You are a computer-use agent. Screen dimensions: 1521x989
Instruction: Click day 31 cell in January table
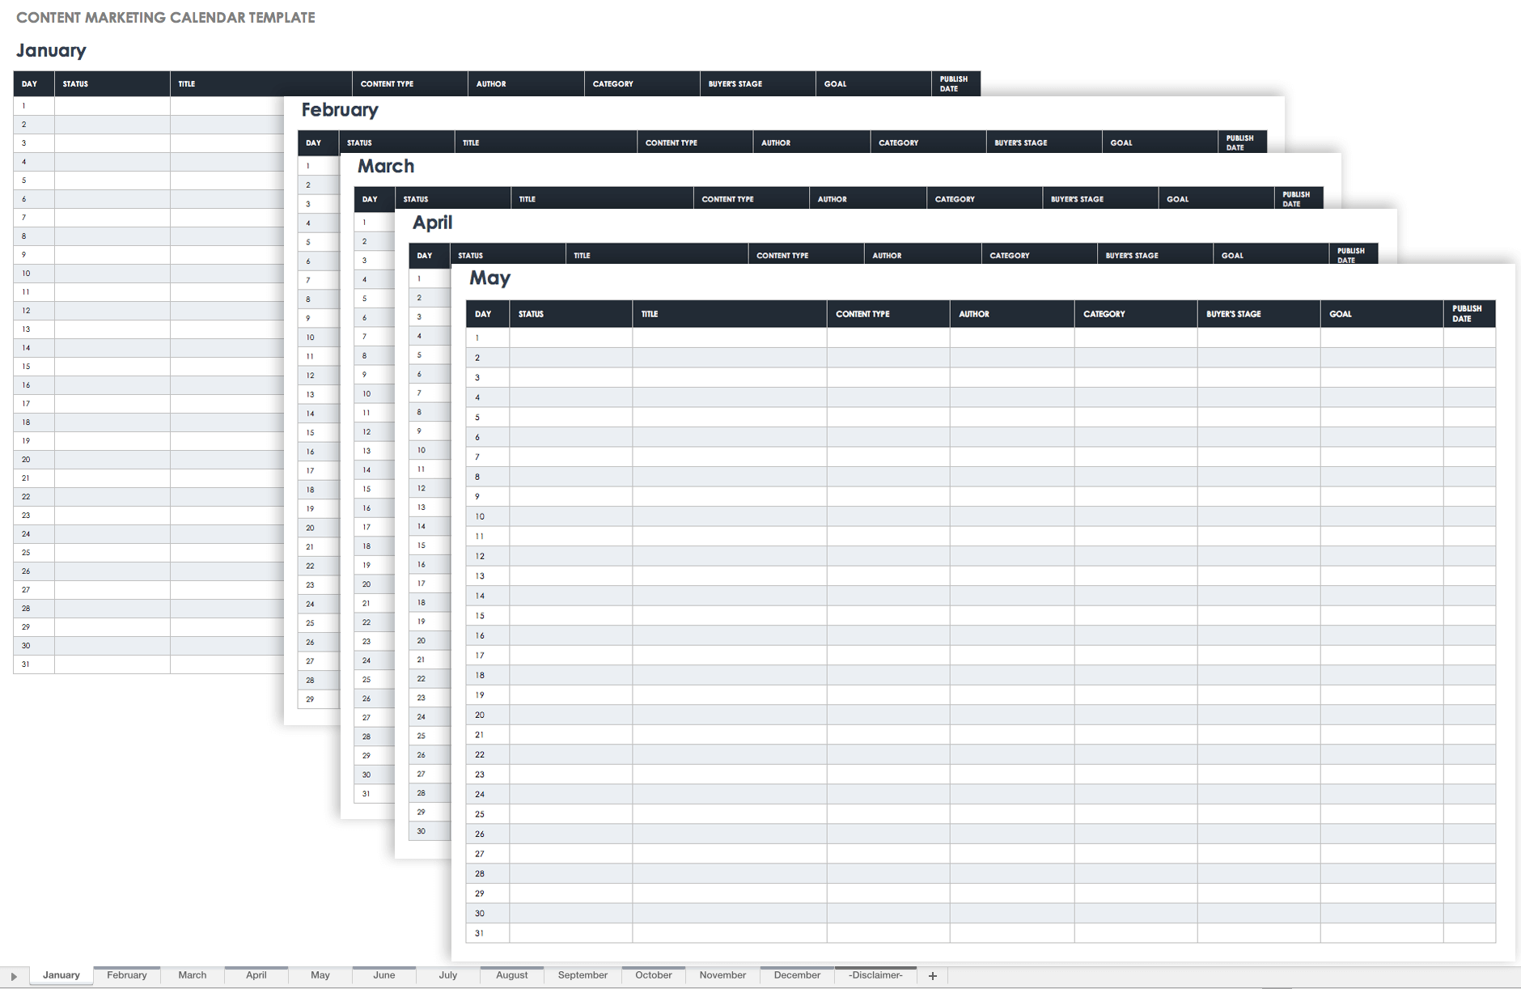tap(34, 664)
